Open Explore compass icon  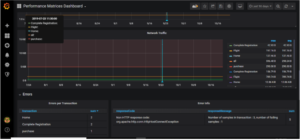coord(7,46)
